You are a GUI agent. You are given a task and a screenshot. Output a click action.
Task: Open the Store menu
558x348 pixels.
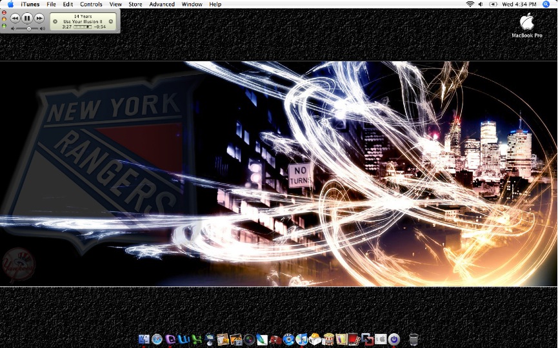135,5
